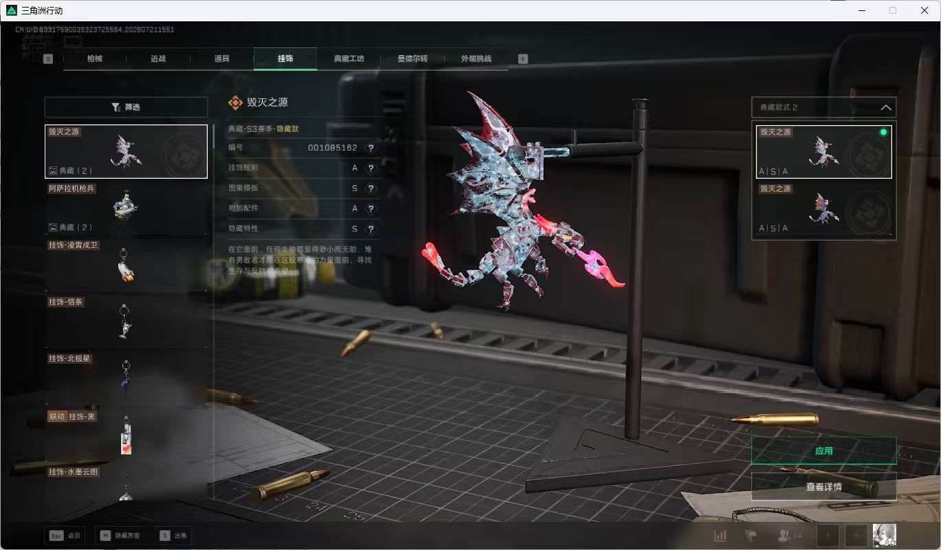Screen dimensions: 941x550
Task: Select the first 毁灭之源 collection style
Action: coord(823,151)
